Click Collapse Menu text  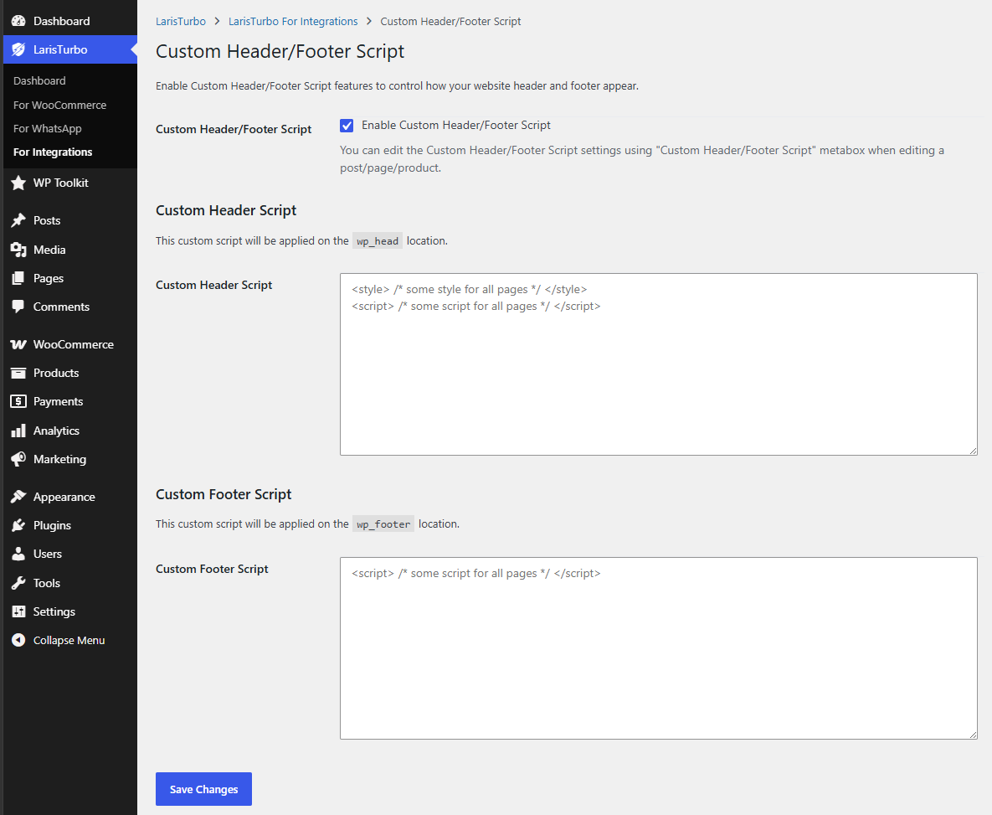[69, 640]
